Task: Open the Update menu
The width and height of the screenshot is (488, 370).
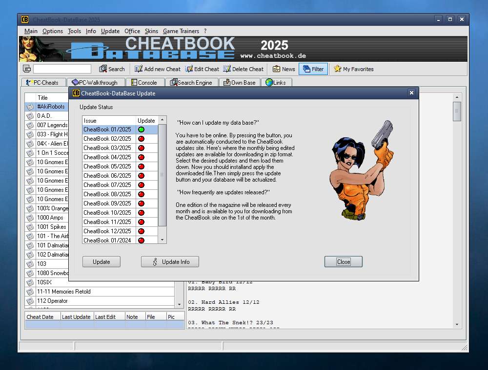Action: coord(110,31)
